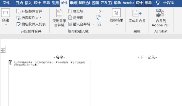Image resolution: width=182 pixels, height=106 pixels.
Task: Click the 邮件 ribbon tab
Action: tap(64, 3)
